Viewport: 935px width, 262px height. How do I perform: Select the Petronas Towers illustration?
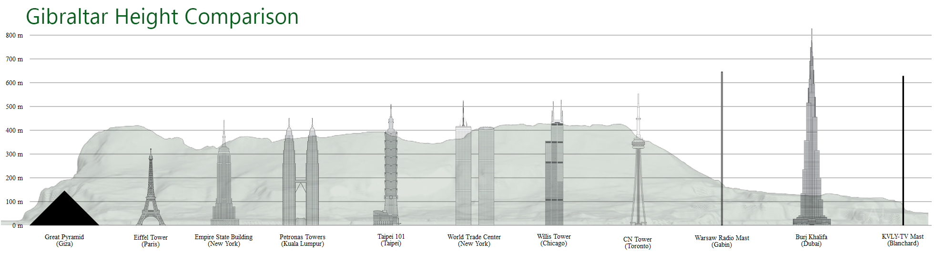tap(300, 172)
